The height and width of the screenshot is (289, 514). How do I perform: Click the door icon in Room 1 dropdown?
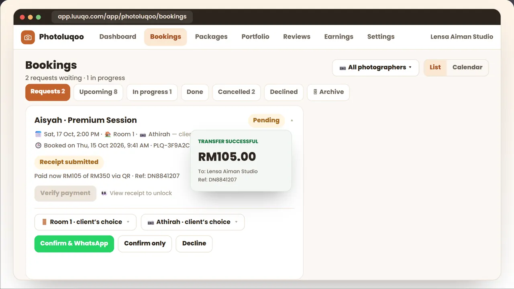(x=45, y=222)
